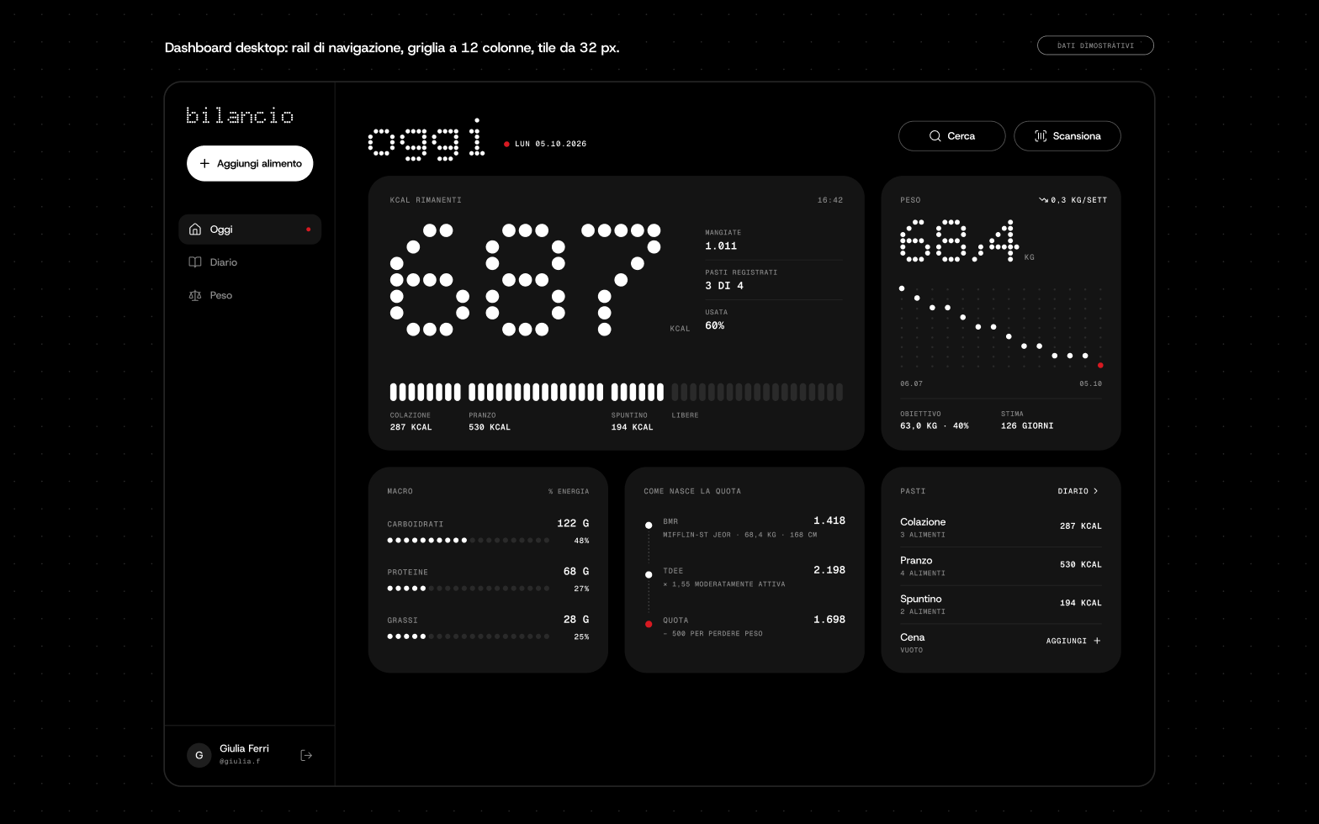Viewport: 1319px width, 824px height.
Task: Click the plus icon next to AGGIUNGI
Action: 1097,641
